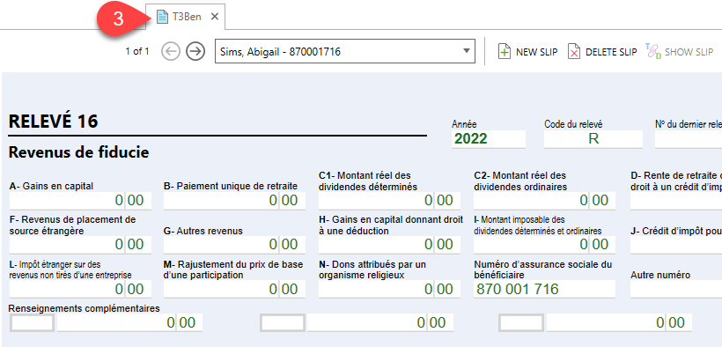Click the NEW SLIP button label
This screenshot has width=722, height=347.
click(536, 52)
